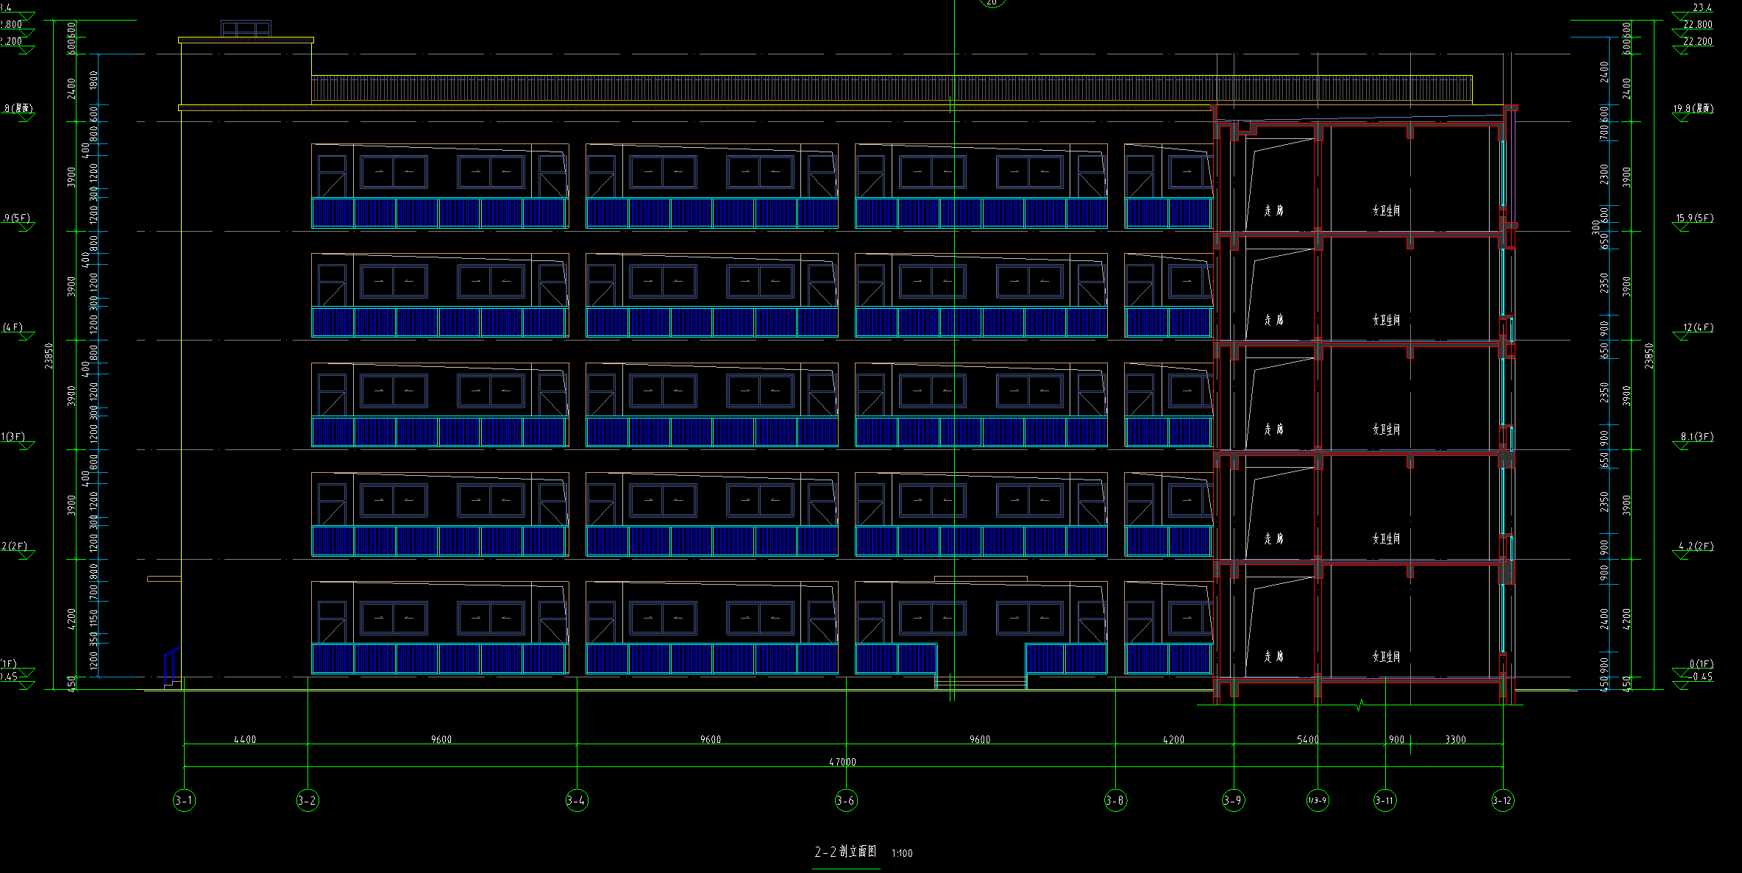Image resolution: width=1742 pixels, height=873 pixels.
Task: Select axis bubble 3-4
Action: (x=577, y=800)
